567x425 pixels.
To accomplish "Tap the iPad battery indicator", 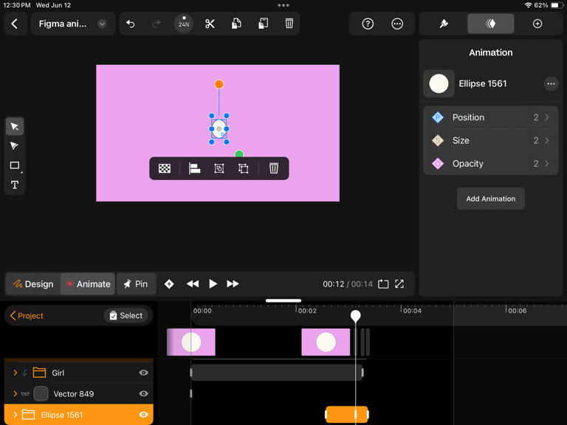I will pos(557,5).
